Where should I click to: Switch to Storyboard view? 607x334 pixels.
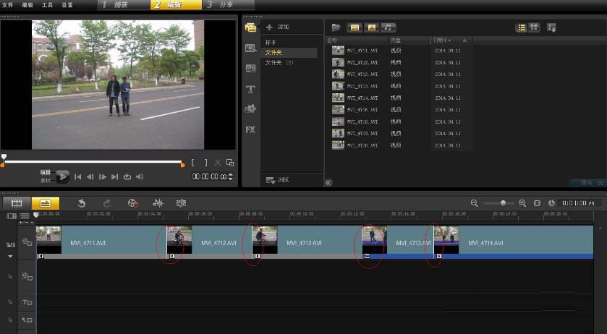coord(17,203)
